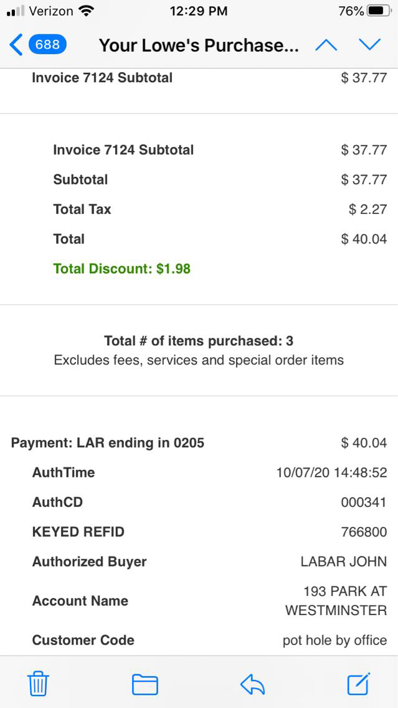Compose a new email with the pencil icon

359,684
